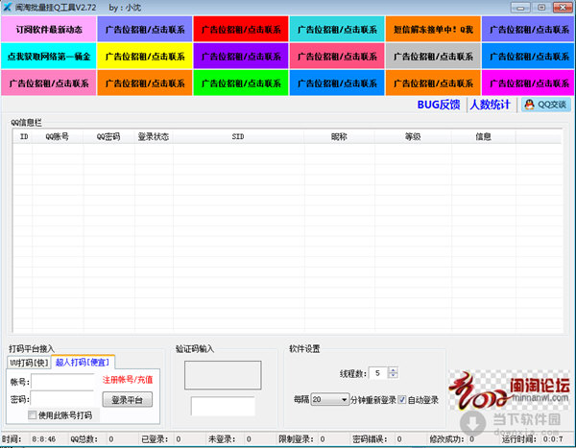Click the 密码 input field
This screenshot has width=576, height=448.
62,399
